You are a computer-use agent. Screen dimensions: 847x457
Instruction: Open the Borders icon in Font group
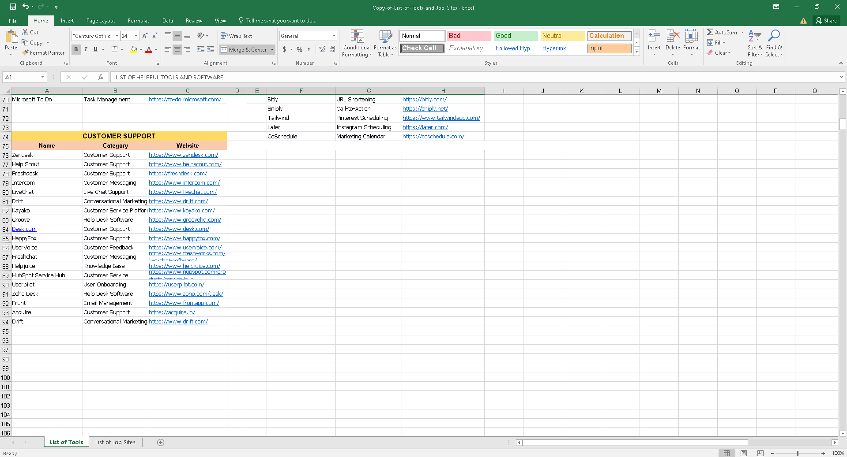tap(114, 49)
